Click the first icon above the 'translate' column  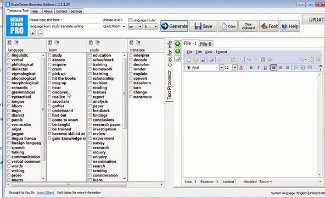tap(131, 42)
